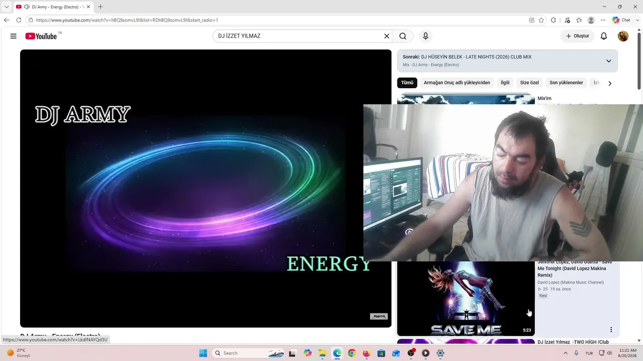Close the DJ Army browser tab
Image resolution: width=643 pixels, height=361 pixels.
(88, 7)
